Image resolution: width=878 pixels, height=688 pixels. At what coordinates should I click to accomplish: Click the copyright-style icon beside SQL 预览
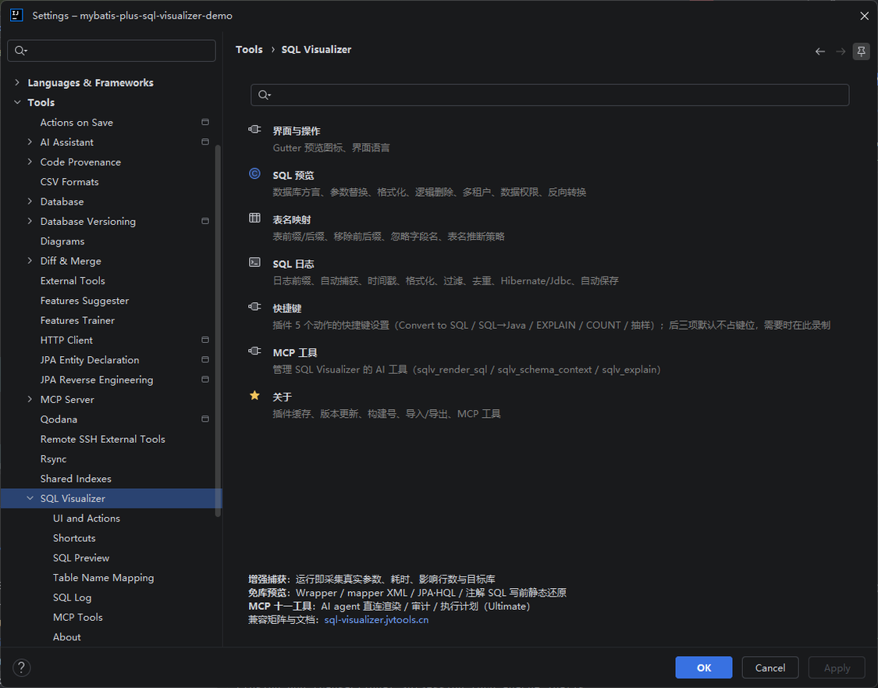coord(254,173)
